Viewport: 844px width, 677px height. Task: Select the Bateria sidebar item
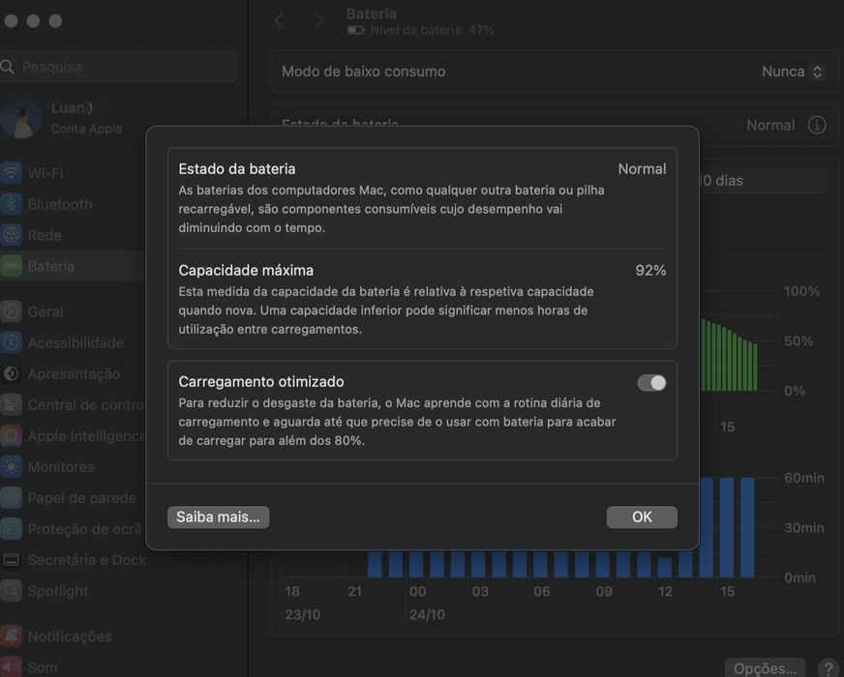[73, 266]
